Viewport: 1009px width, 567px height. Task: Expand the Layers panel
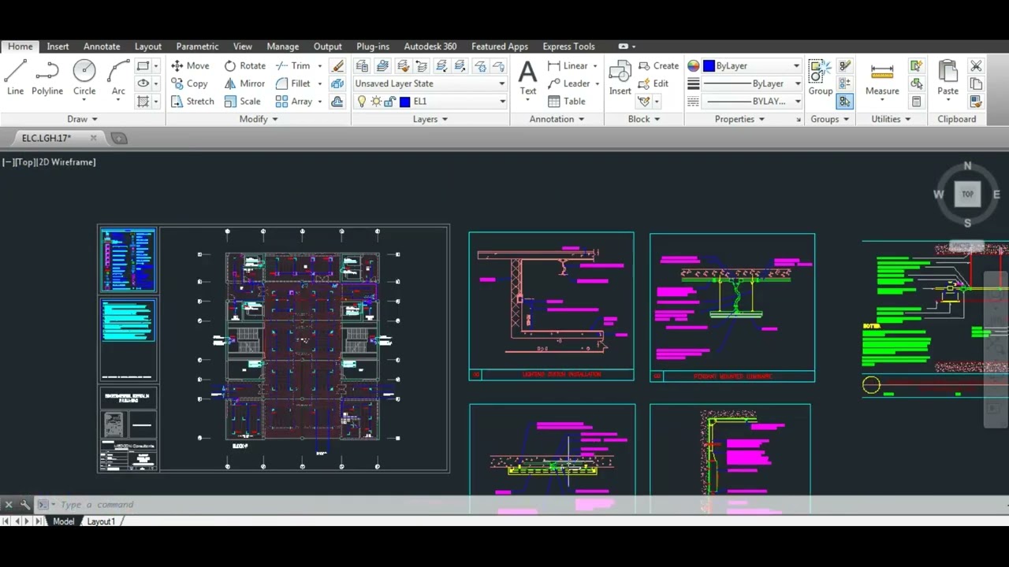point(430,120)
